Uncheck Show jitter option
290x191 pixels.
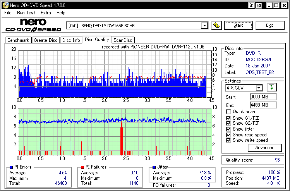(228, 129)
